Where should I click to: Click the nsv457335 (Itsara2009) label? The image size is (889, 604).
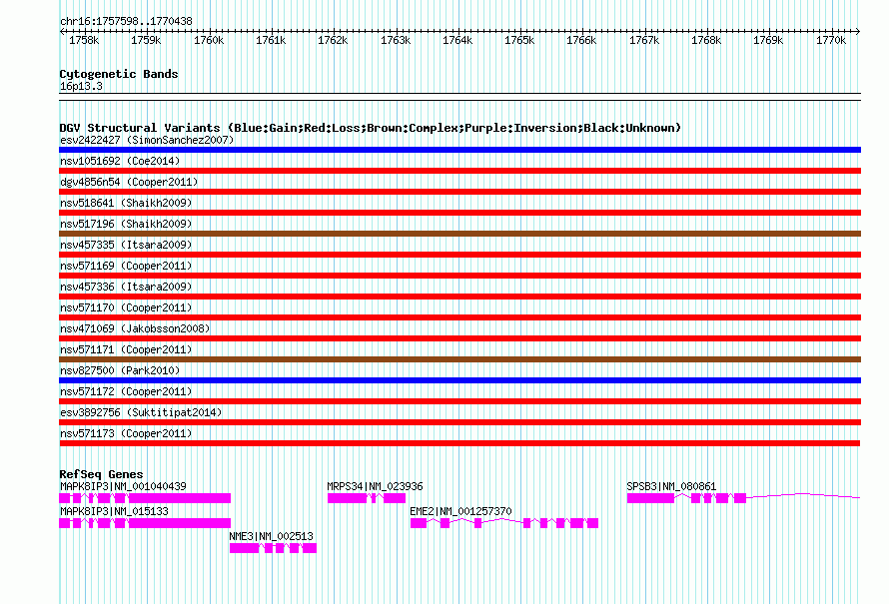(126, 245)
